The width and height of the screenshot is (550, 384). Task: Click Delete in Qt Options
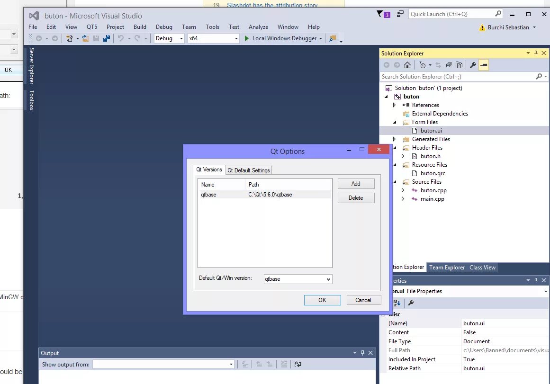(356, 198)
